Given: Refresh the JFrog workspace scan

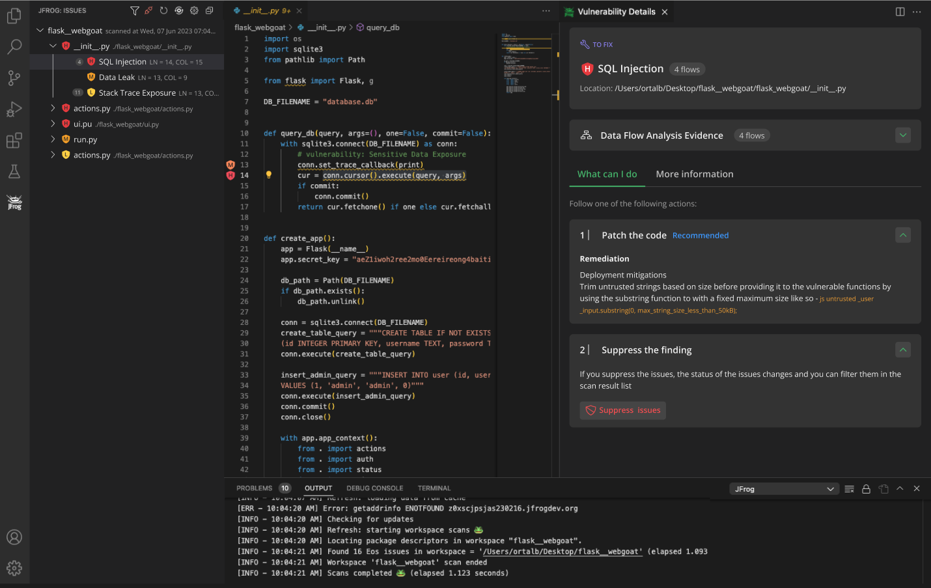Looking at the screenshot, I should click(163, 10).
